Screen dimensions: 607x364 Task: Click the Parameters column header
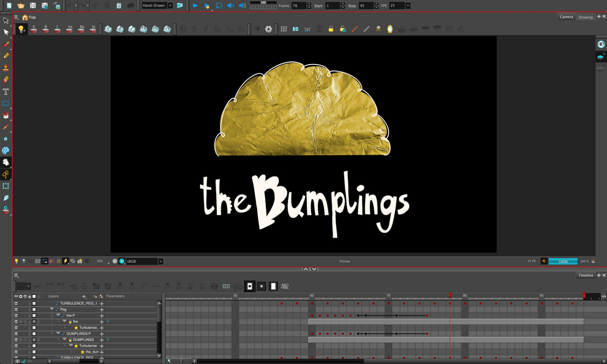115,296
